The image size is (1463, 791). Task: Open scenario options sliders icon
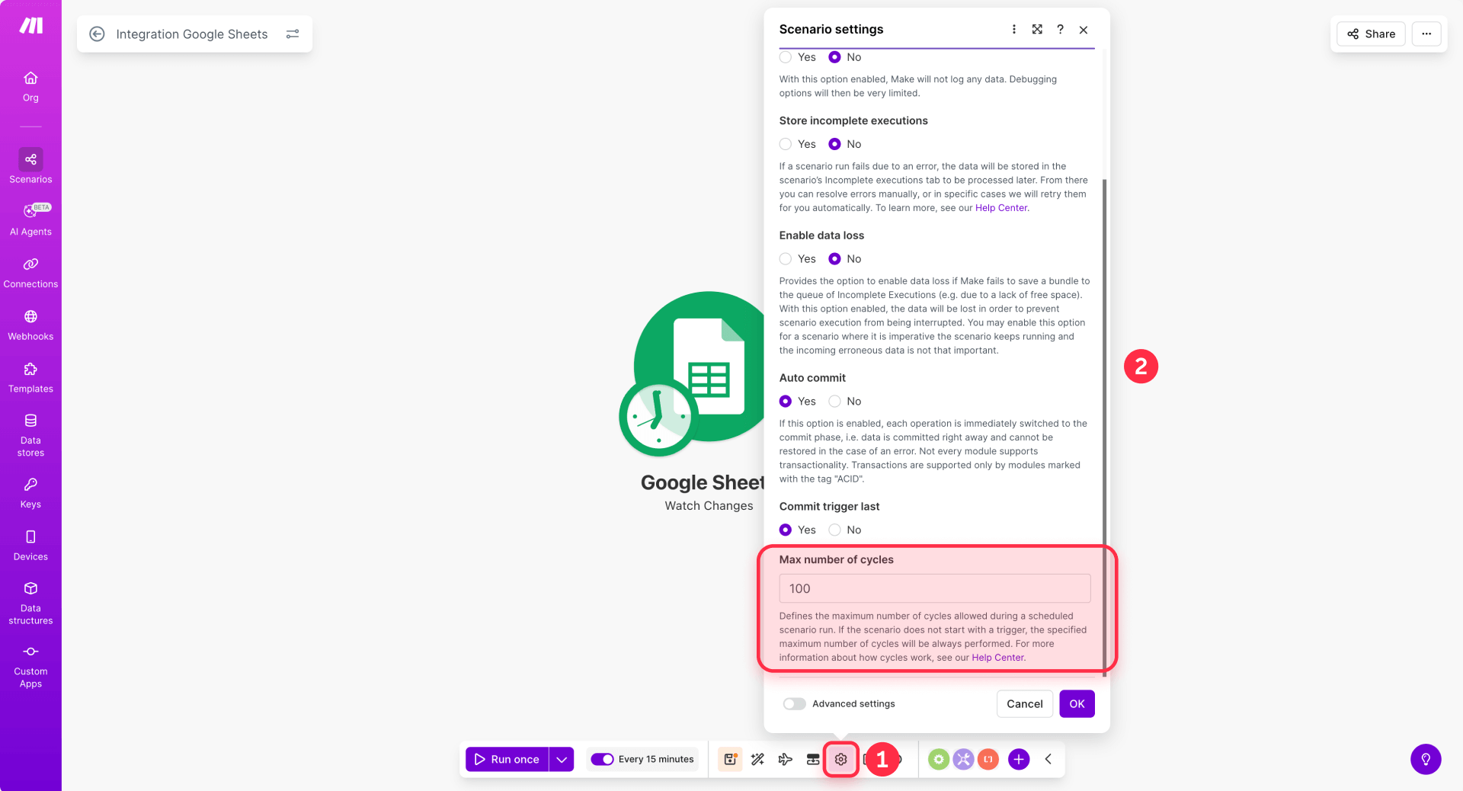293,34
